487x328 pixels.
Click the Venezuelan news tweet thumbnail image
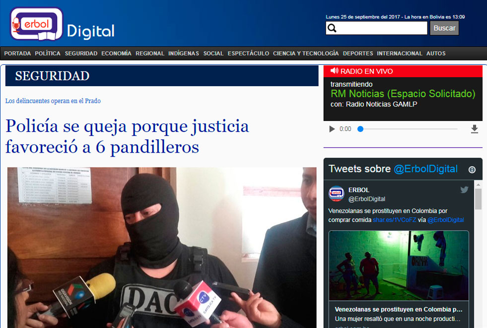tap(399, 266)
